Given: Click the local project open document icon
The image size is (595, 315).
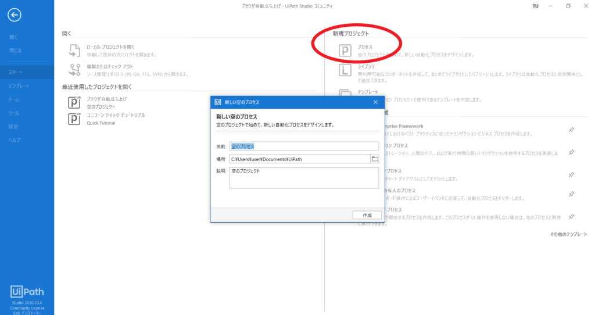Looking at the screenshot, I should tap(74, 51).
